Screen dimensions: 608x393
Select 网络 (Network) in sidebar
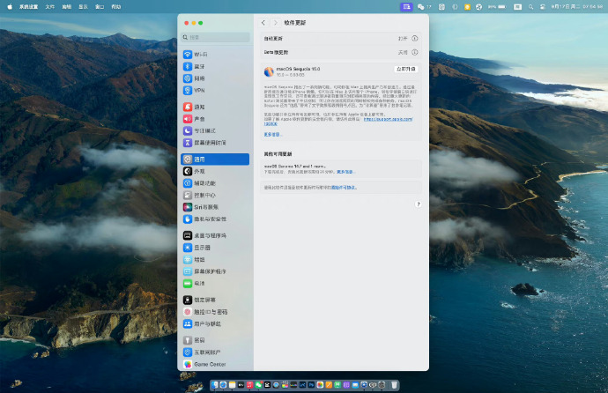(215, 78)
